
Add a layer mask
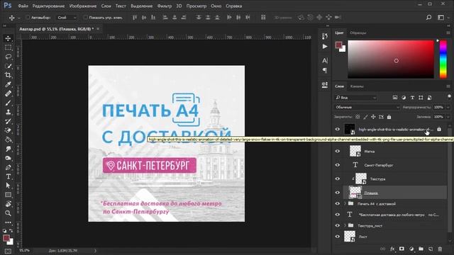tap(402, 249)
